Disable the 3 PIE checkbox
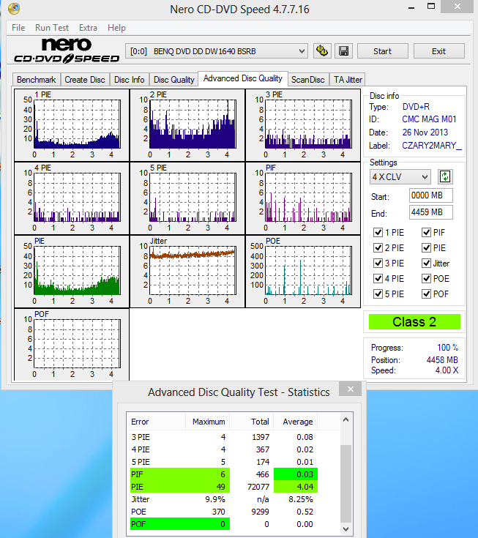This screenshot has height=538, width=478. (378, 264)
